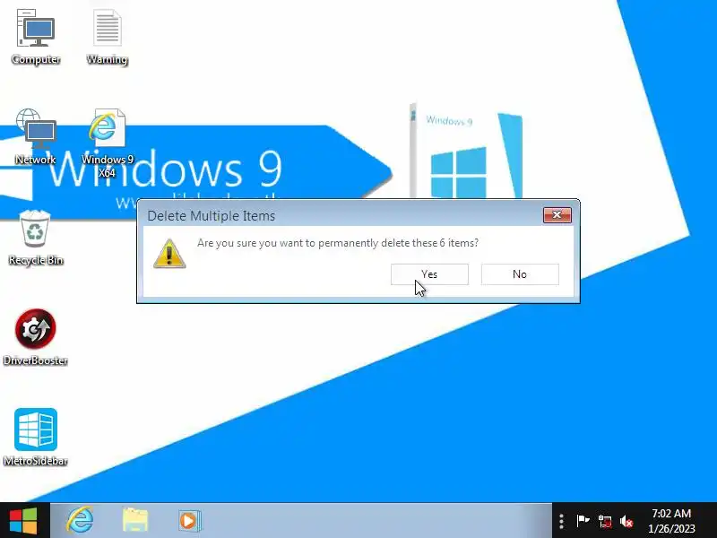Open Windows Media Player from taskbar
The height and width of the screenshot is (538, 717).
[x=189, y=520]
